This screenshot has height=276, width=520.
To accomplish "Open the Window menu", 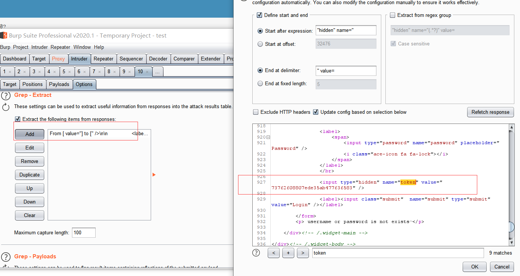I will [82, 47].
